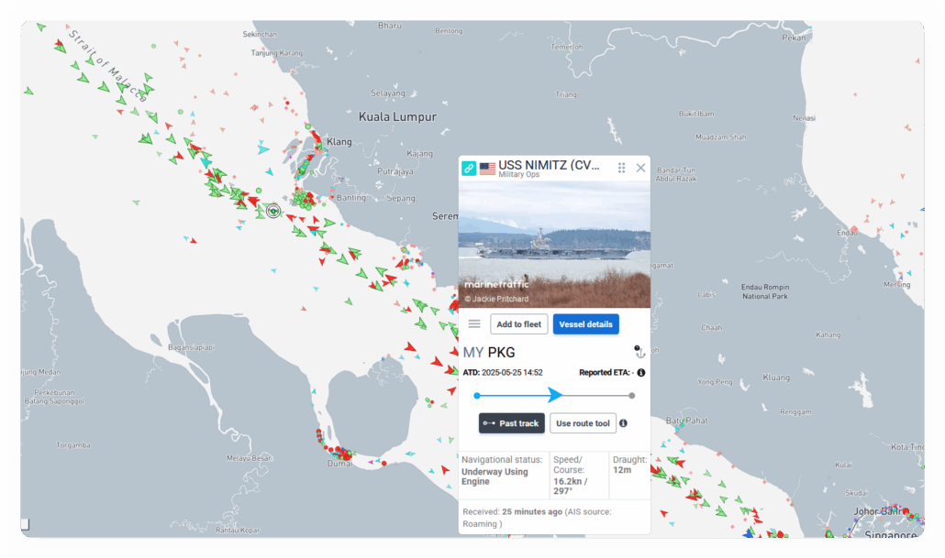Click the info icon beside Reported ETA
The image size is (945, 558).
(640, 373)
